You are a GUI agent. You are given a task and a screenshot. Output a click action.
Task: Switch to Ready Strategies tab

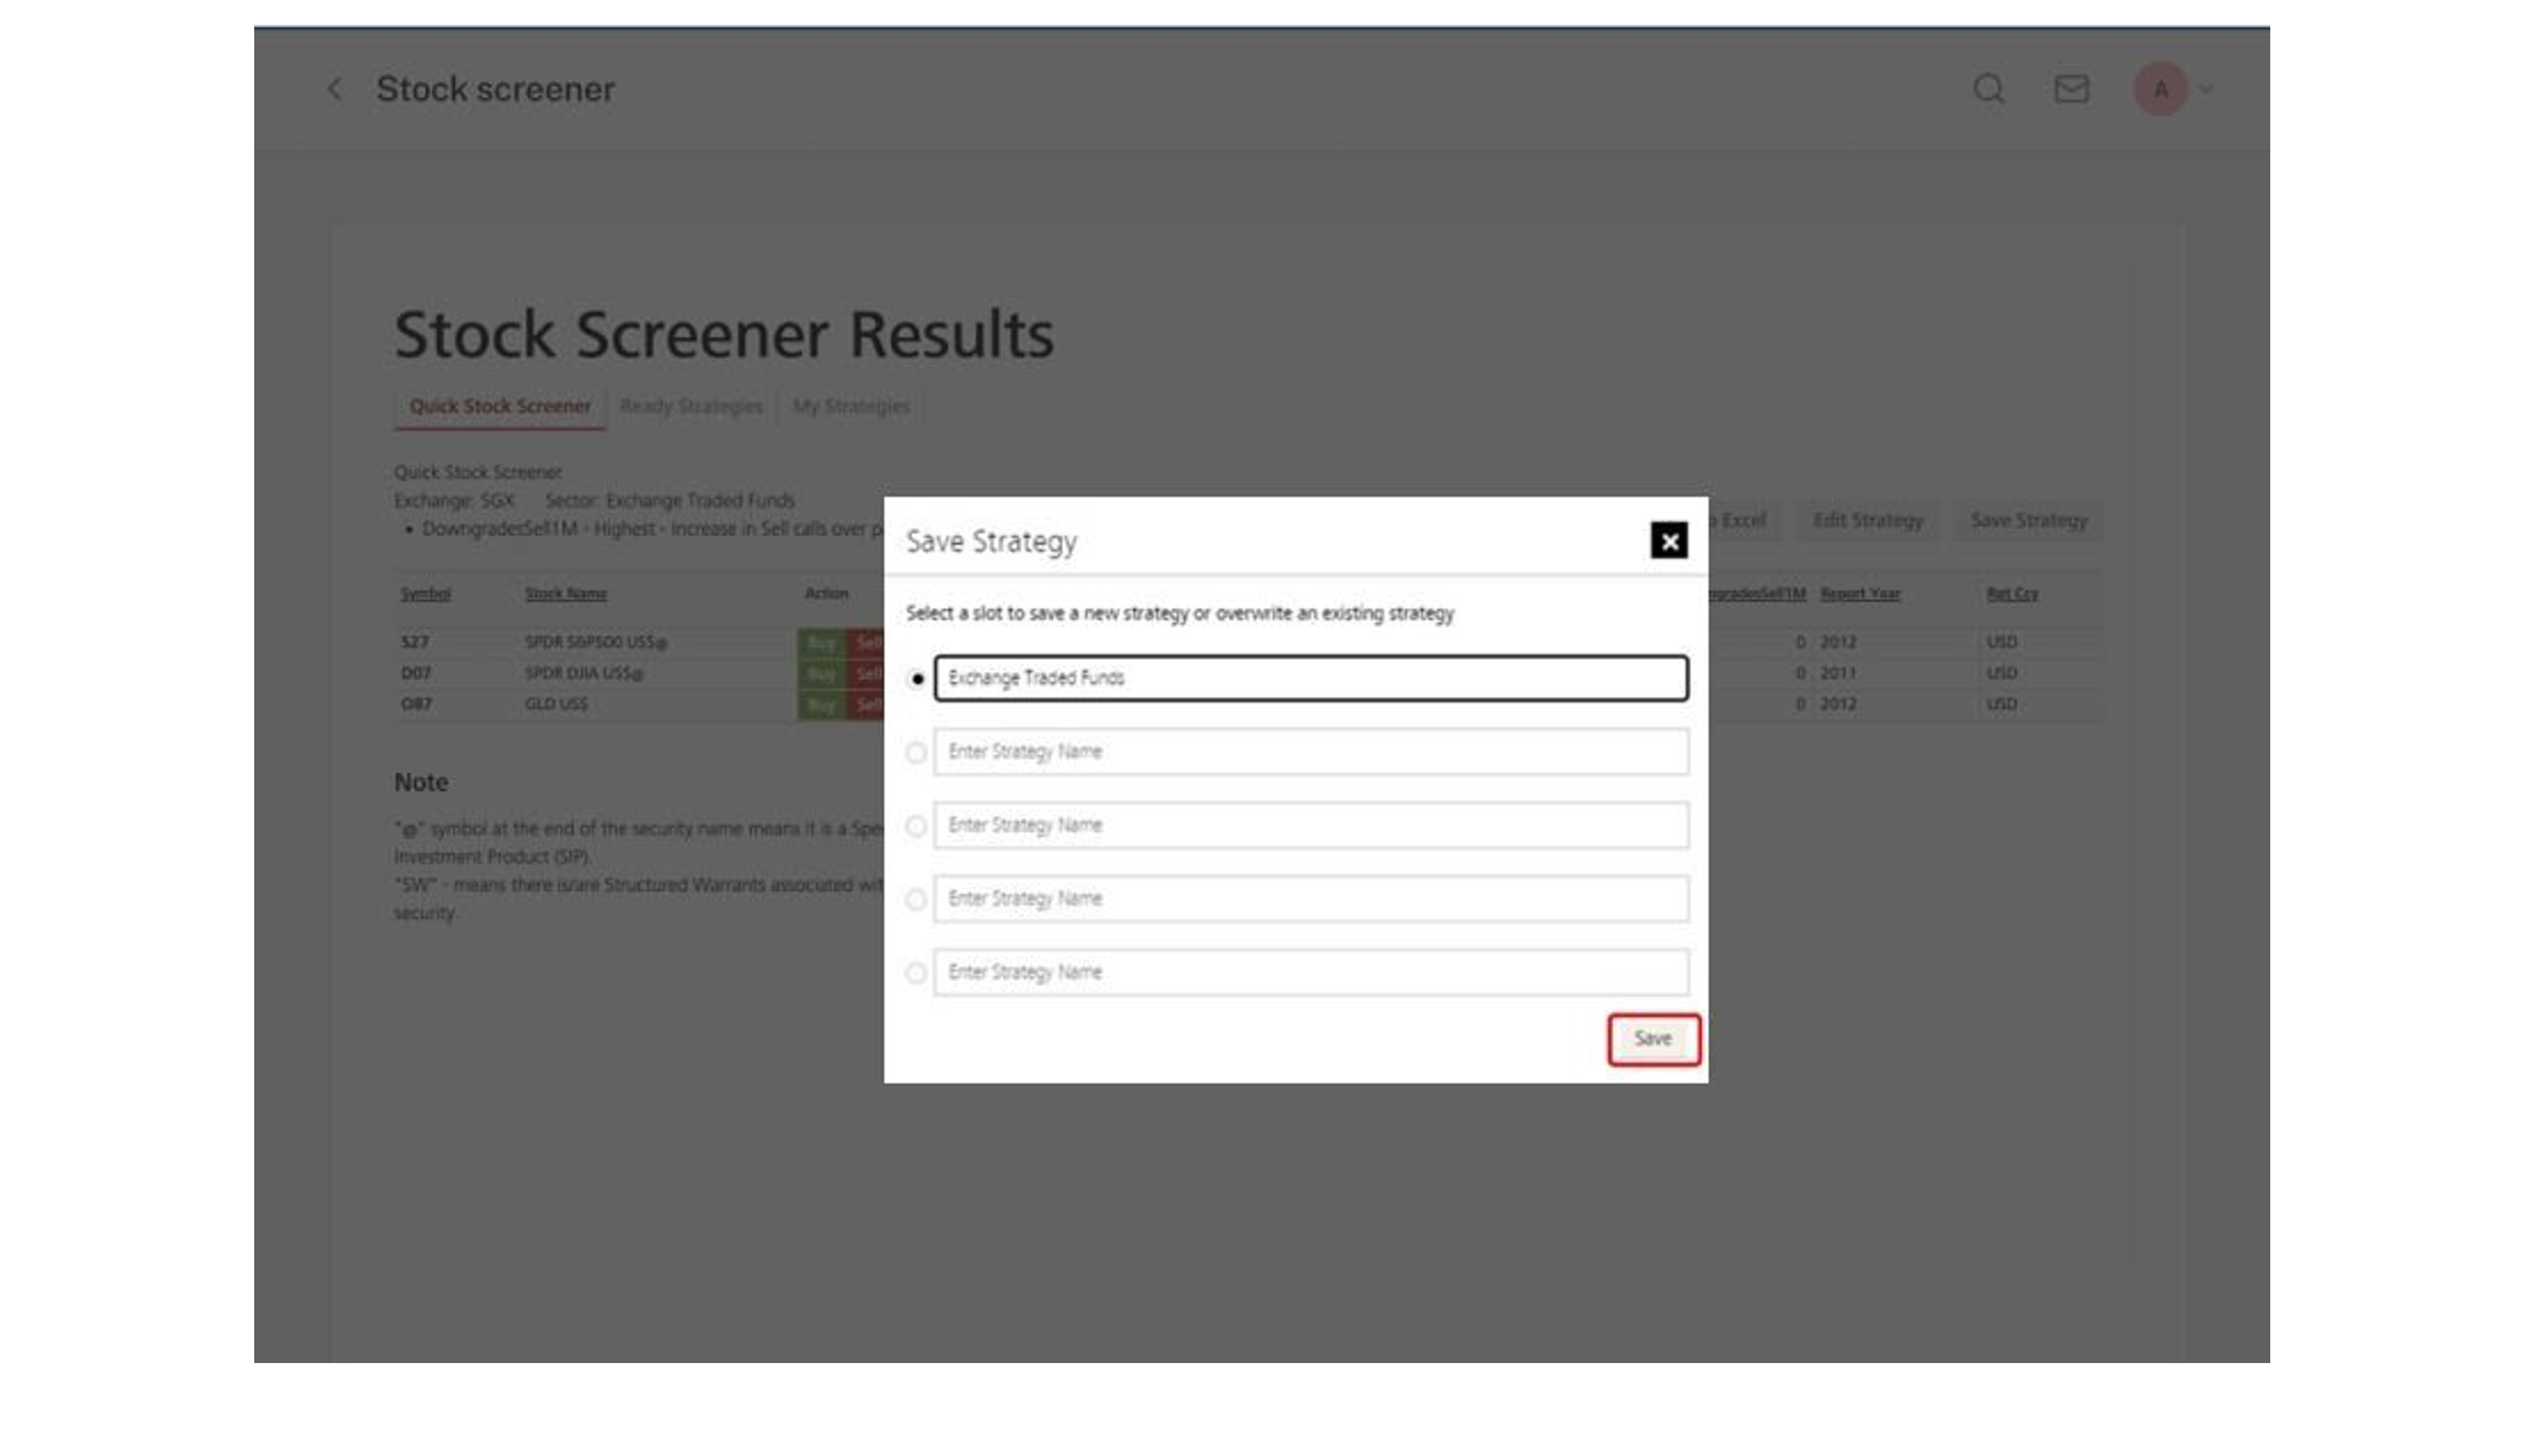coord(691,407)
